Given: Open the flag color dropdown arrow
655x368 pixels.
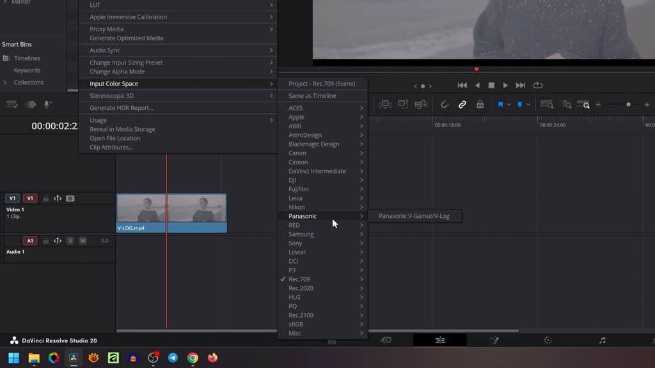Looking at the screenshot, I should click(509, 104).
